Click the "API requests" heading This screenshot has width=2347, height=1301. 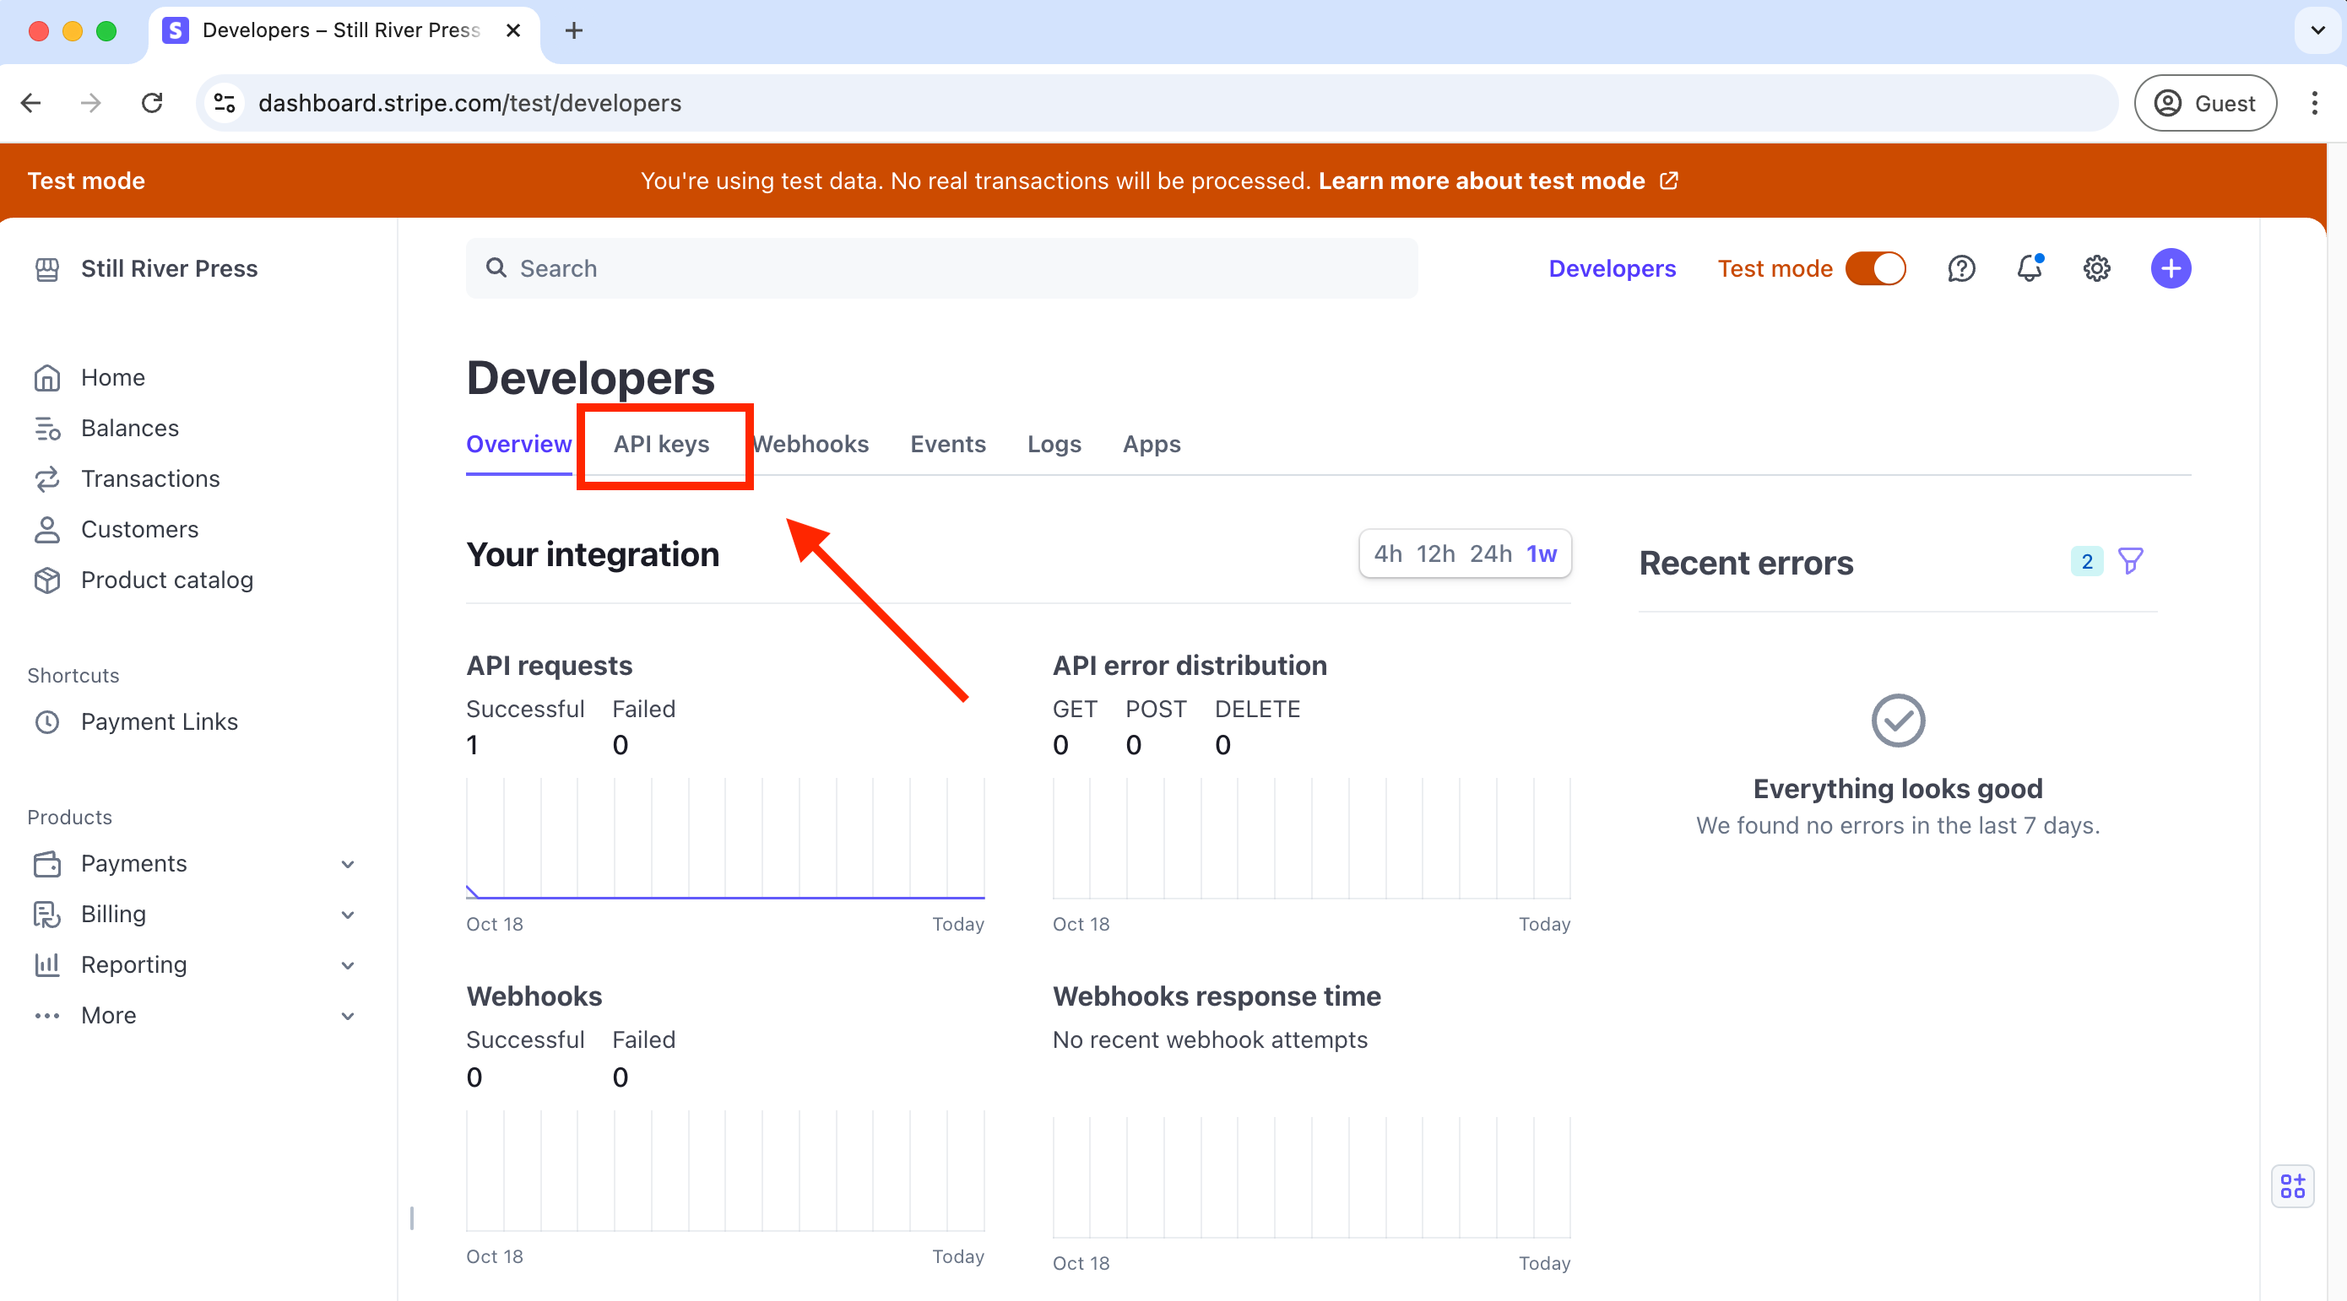tap(550, 666)
